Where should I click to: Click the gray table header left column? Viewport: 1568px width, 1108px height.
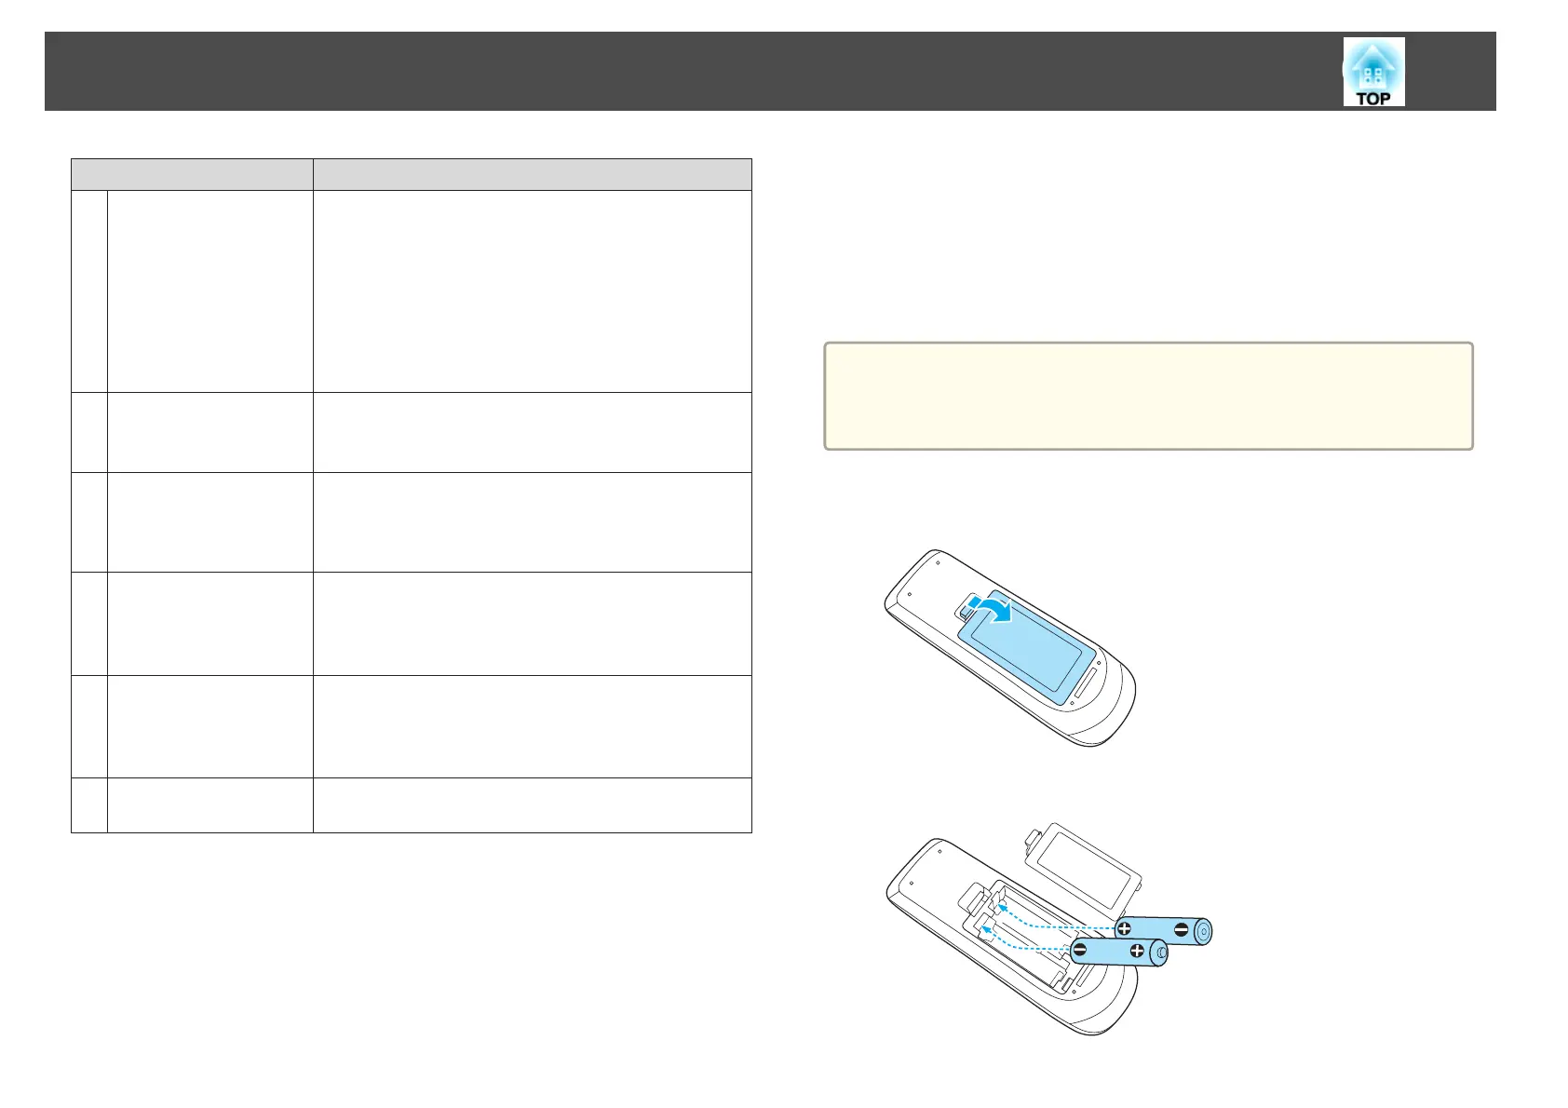[x=192, y=174]
